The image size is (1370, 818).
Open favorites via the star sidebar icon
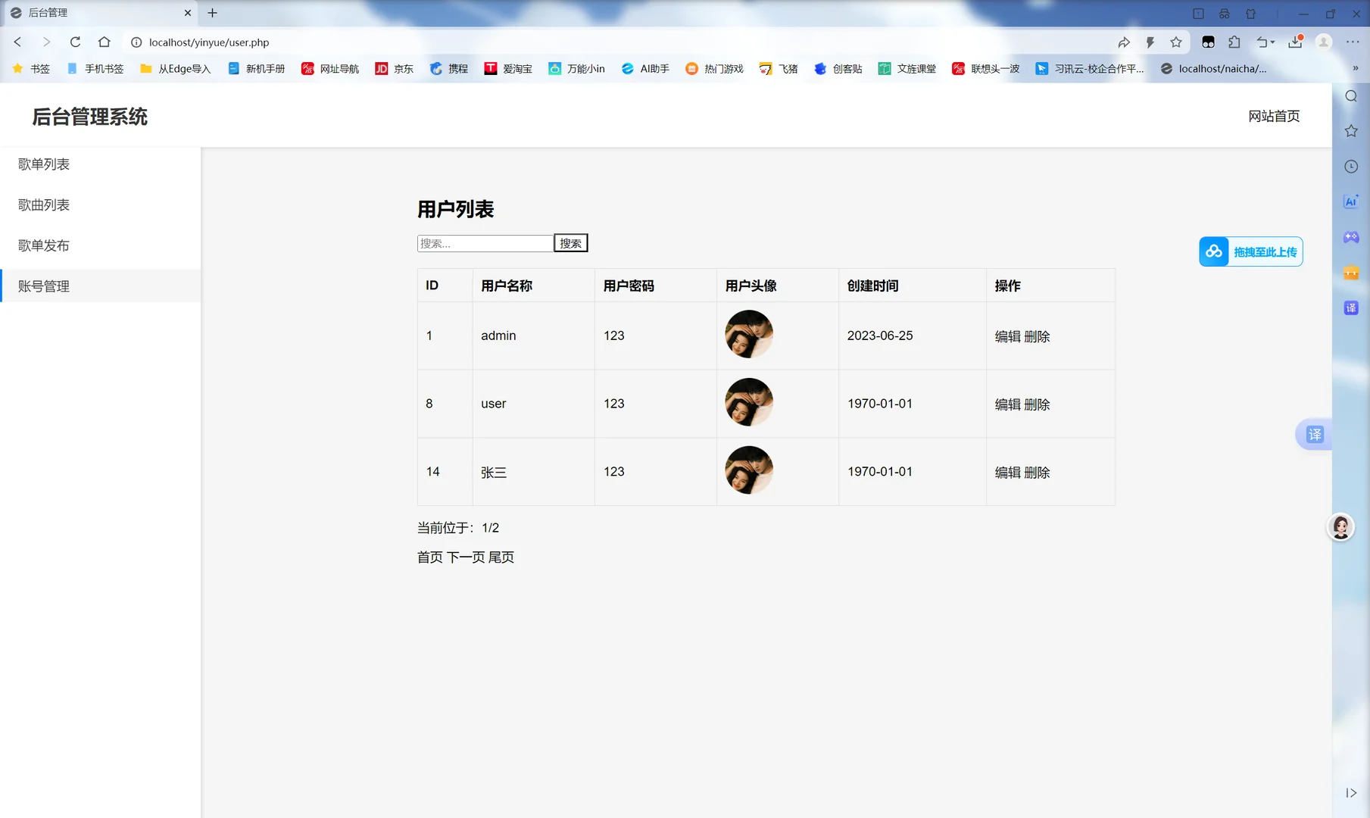click(x=1350, y=130)
